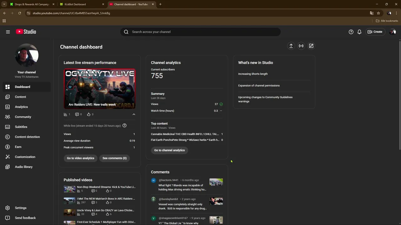Click the search across your channel field
This screenshot has width=401, height=225.
click(x=200, y=32)
